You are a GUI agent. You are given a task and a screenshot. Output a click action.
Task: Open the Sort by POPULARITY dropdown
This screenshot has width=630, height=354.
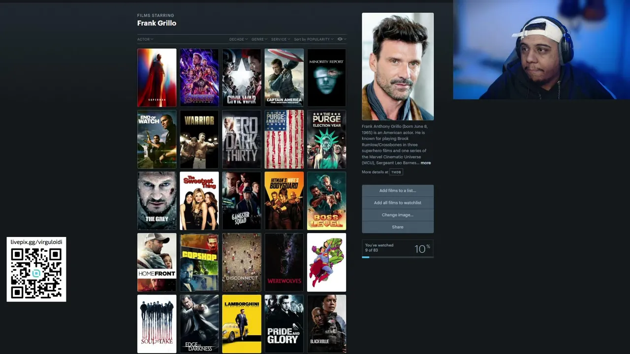(314, 39)
